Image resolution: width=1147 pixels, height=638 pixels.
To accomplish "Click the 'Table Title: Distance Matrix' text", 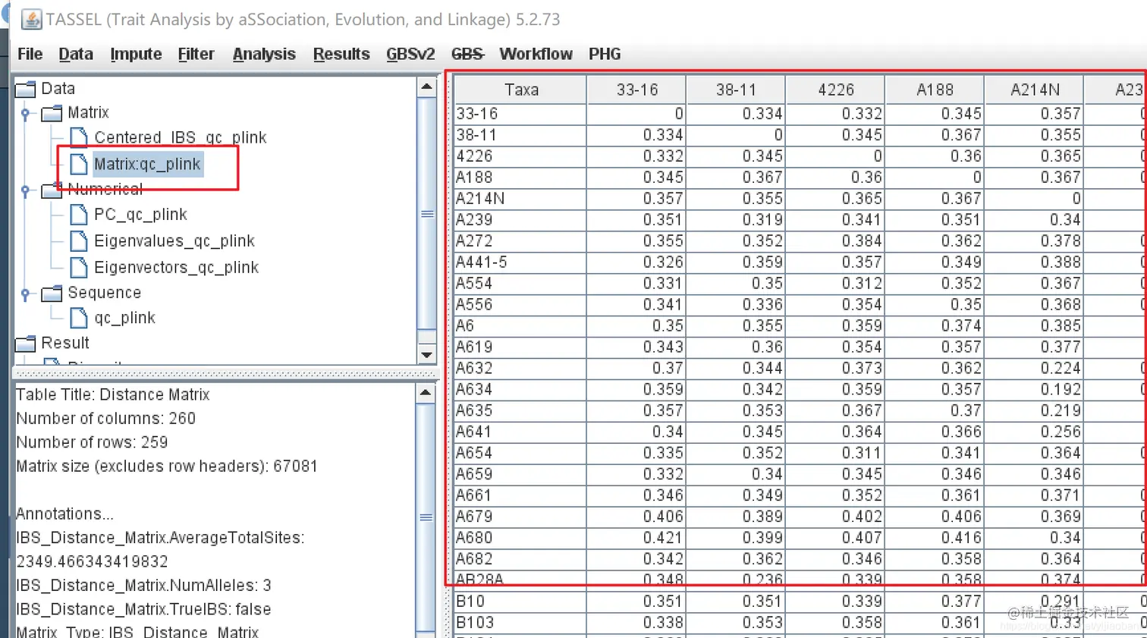I will 112,394.
